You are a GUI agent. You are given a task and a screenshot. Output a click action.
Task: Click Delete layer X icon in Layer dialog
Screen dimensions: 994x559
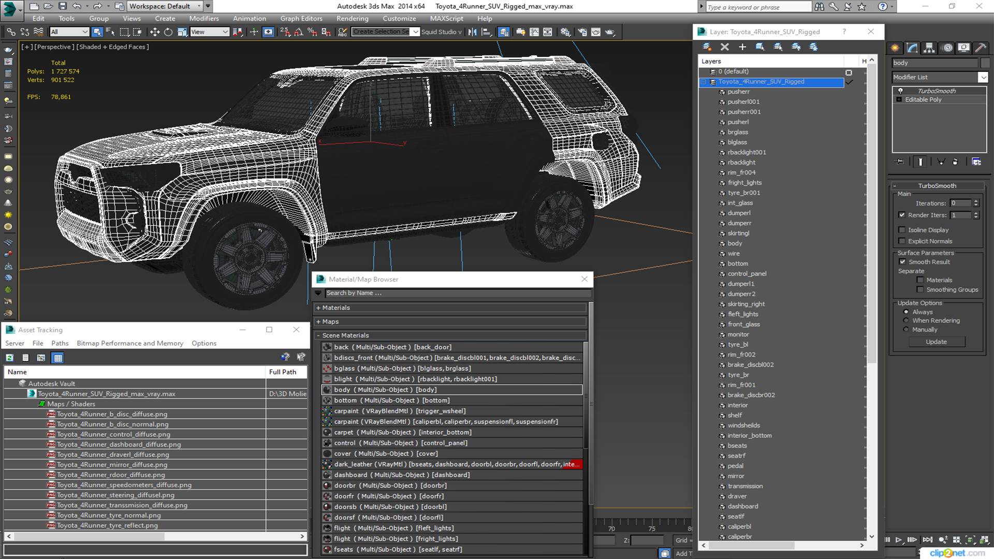click(x=725, y=47)
